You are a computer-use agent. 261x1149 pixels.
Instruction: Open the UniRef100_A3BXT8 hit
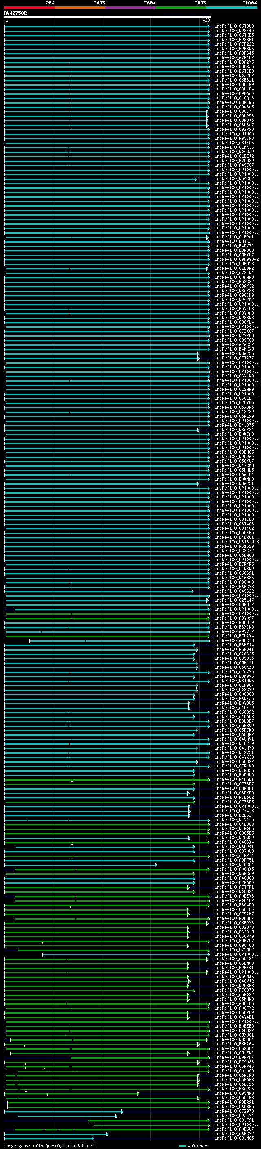234,641
